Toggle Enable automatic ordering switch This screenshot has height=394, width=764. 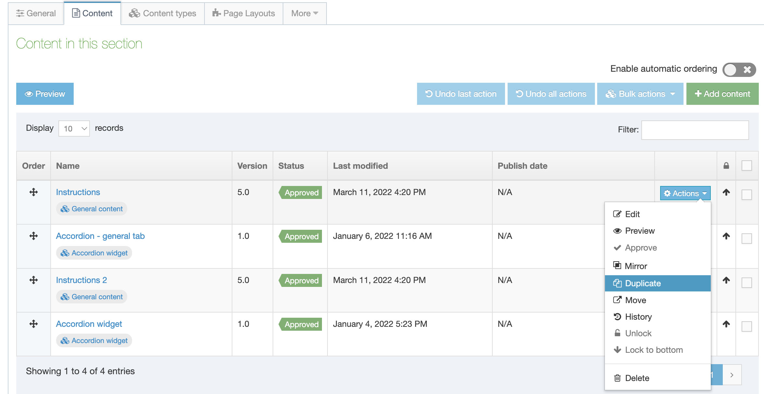click(739, 69)
